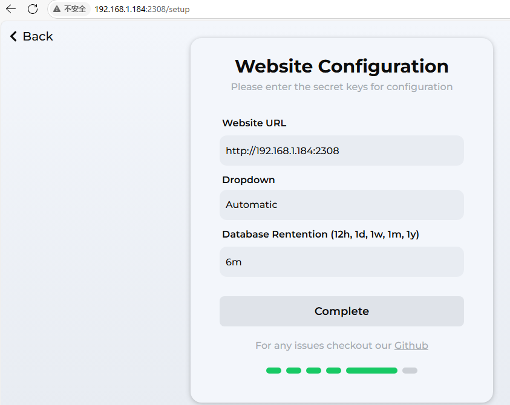Click the first green progress step

(x=273, y=371)
